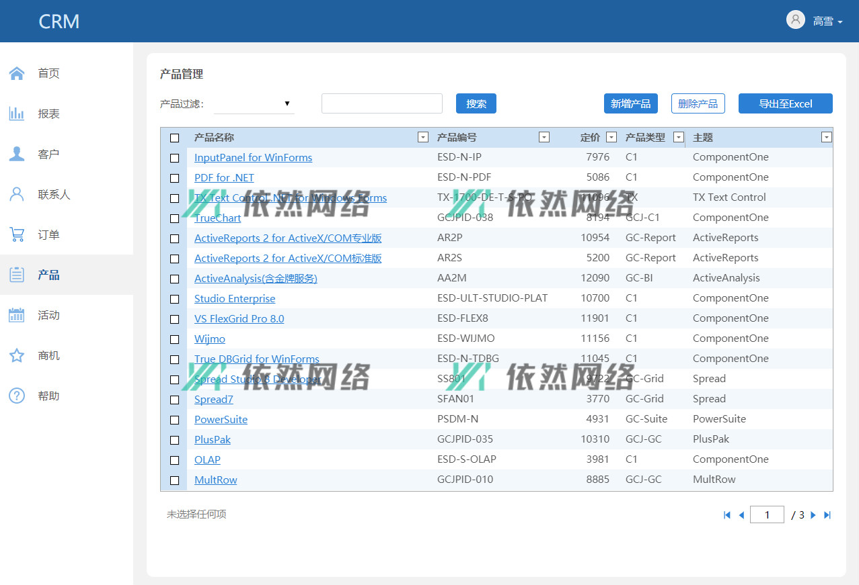Viewport: 859px width, 585px height.
Task: Go to the last page arrow
Action: 827,515
